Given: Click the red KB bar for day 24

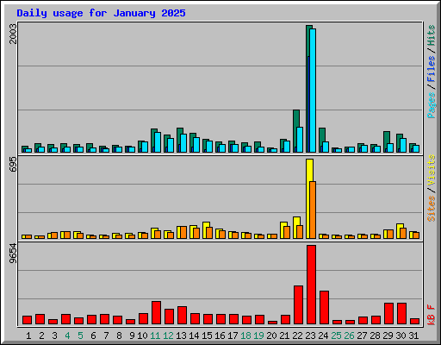Looking at the screenshot, I should (324, 308).
